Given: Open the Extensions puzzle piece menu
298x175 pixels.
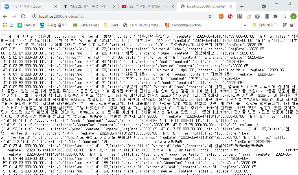Looking at the screenshot, I should click(275, 17).
